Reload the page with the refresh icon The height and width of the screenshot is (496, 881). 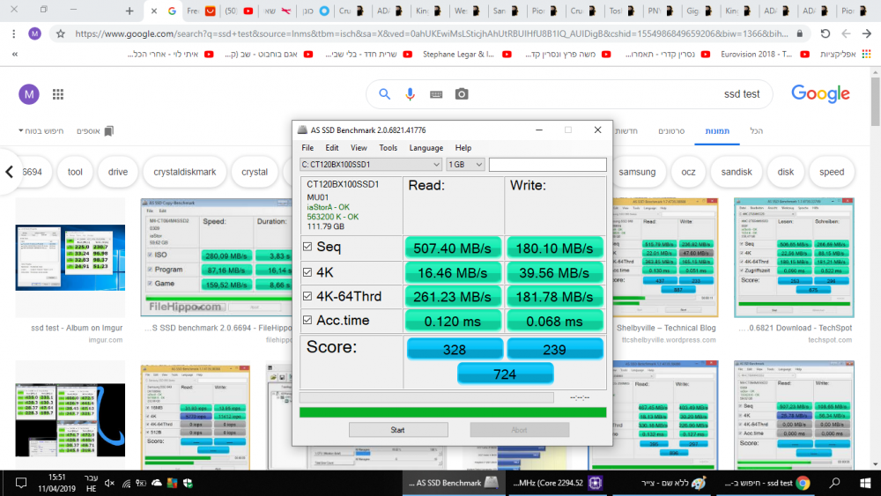pos(825,33)
